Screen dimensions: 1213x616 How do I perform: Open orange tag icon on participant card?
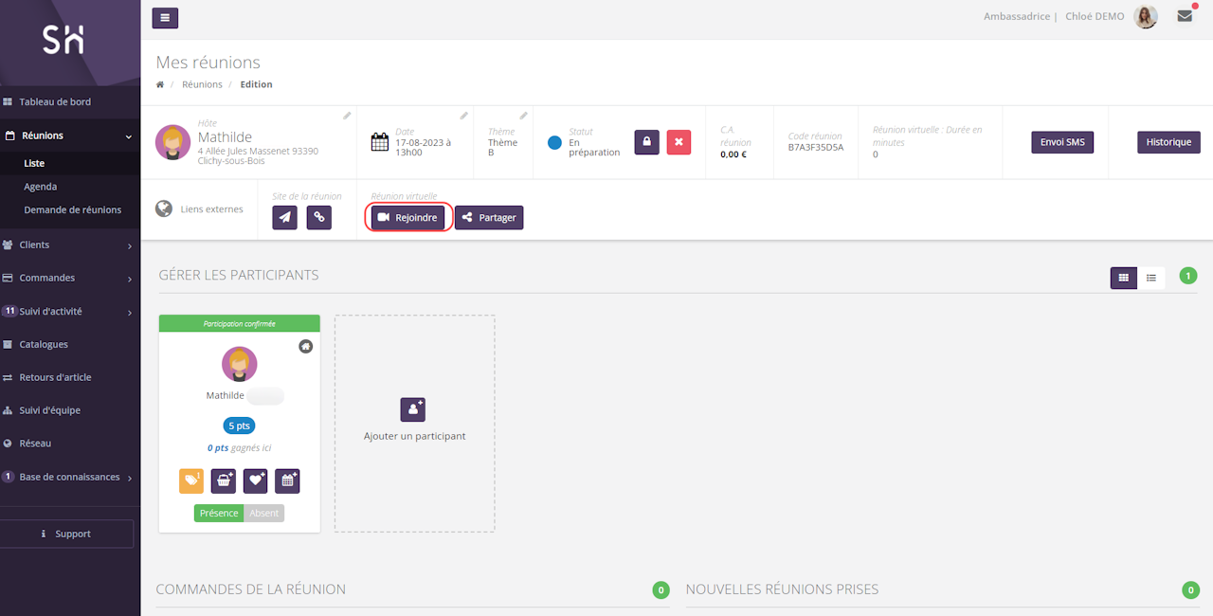pyautogui.click(x=191, y=481)
